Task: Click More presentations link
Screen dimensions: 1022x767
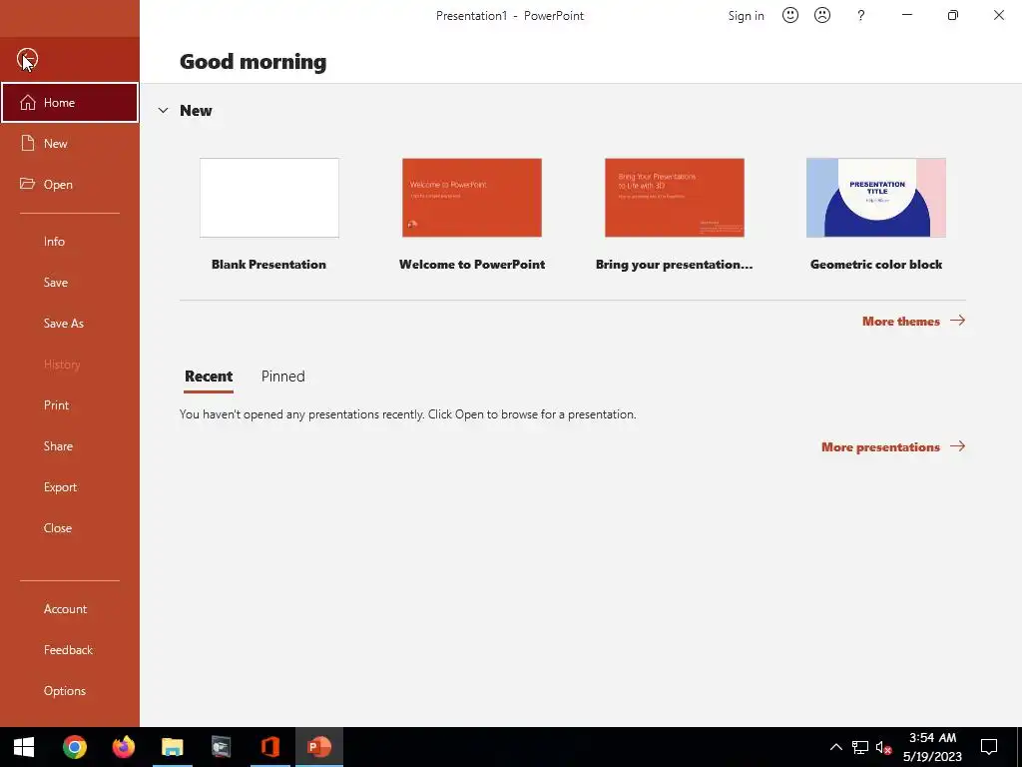Action: coord(880,447)
